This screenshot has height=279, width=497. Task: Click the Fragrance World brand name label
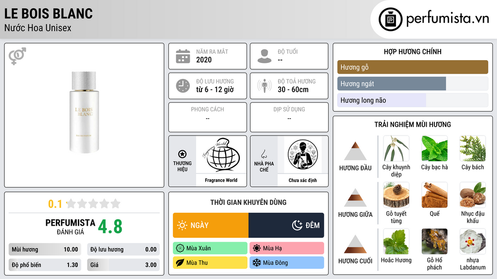(221, 180)
